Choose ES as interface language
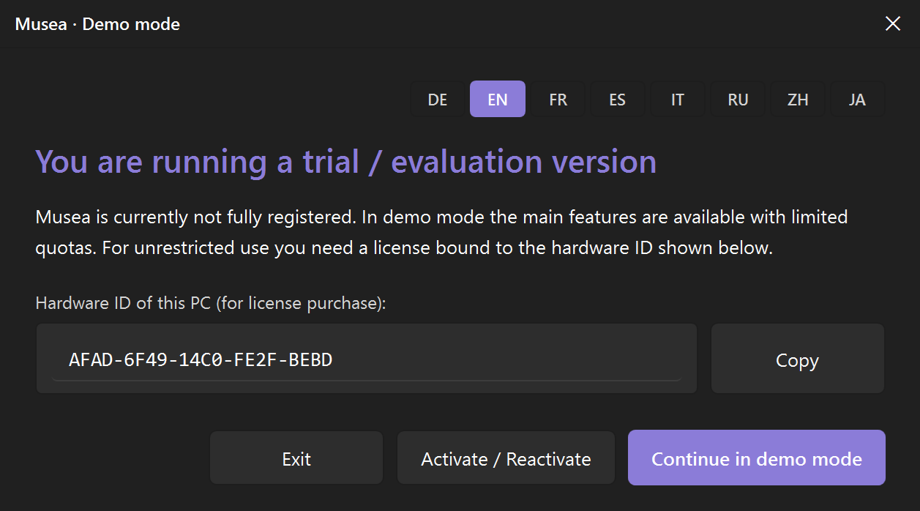The width and height of the screenshot is (920, 511). pos(618,99)
